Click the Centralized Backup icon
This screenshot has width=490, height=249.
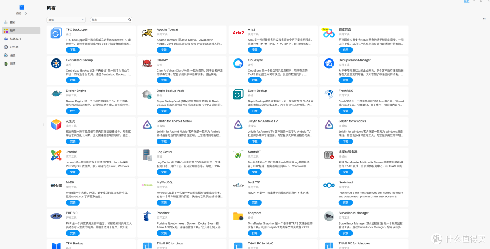tap(56, 63)
